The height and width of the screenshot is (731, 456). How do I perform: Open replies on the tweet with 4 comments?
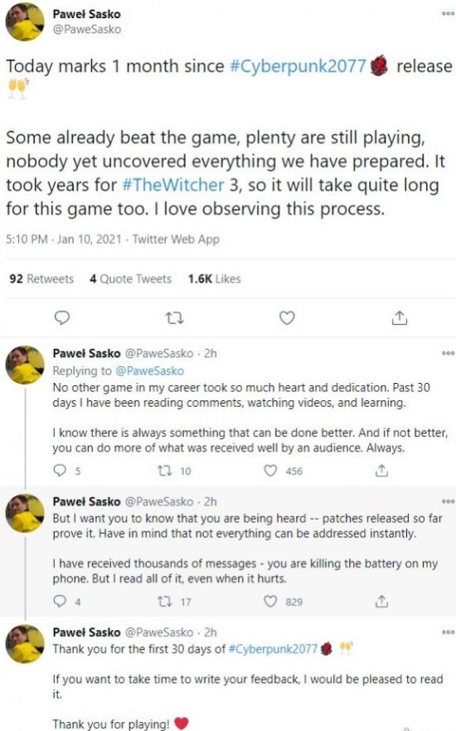click(x=60, y=602)
